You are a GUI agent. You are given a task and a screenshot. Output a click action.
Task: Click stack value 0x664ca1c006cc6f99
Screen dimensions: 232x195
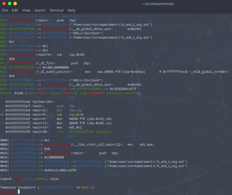tap(60, 170)
